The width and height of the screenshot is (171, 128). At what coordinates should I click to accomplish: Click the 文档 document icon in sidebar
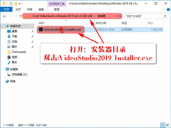click(x=9, y=42)
